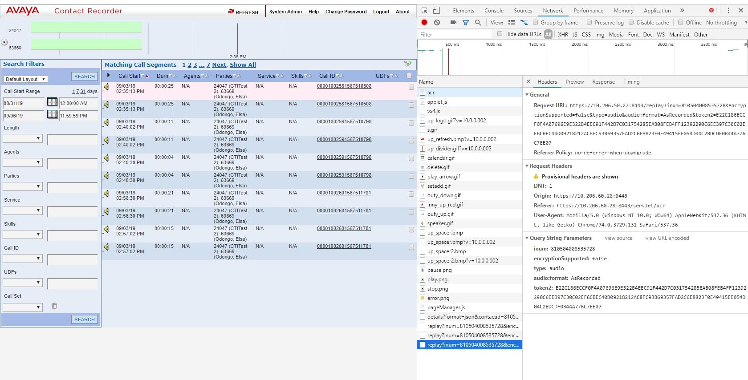The width and height of the screenshot is (748, 380).
Task: Click the top SEARCH button
Action: pyautogui.click(x=85, y=77)
